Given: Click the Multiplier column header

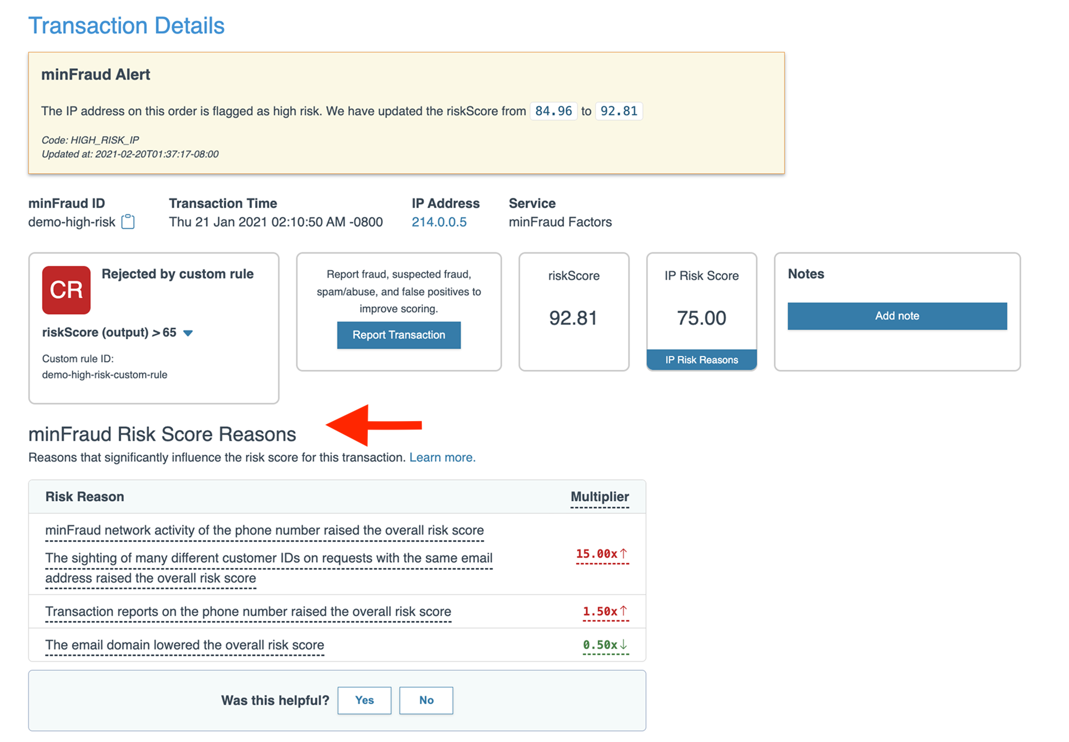Looking at the screenshot, I should [599, 497].
